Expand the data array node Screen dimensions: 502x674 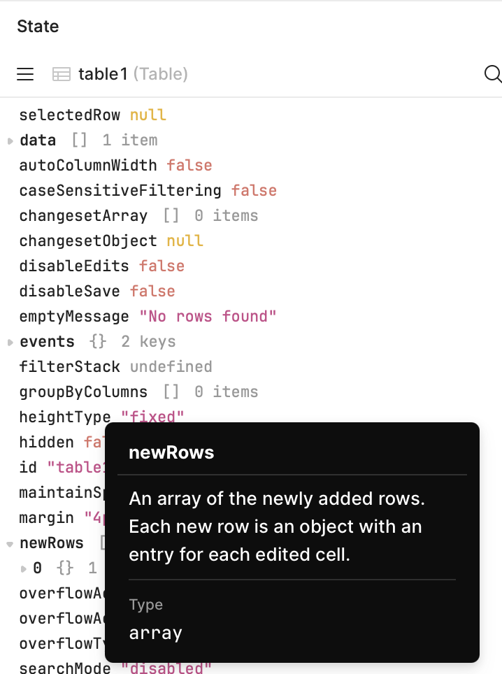pos(10,141)
